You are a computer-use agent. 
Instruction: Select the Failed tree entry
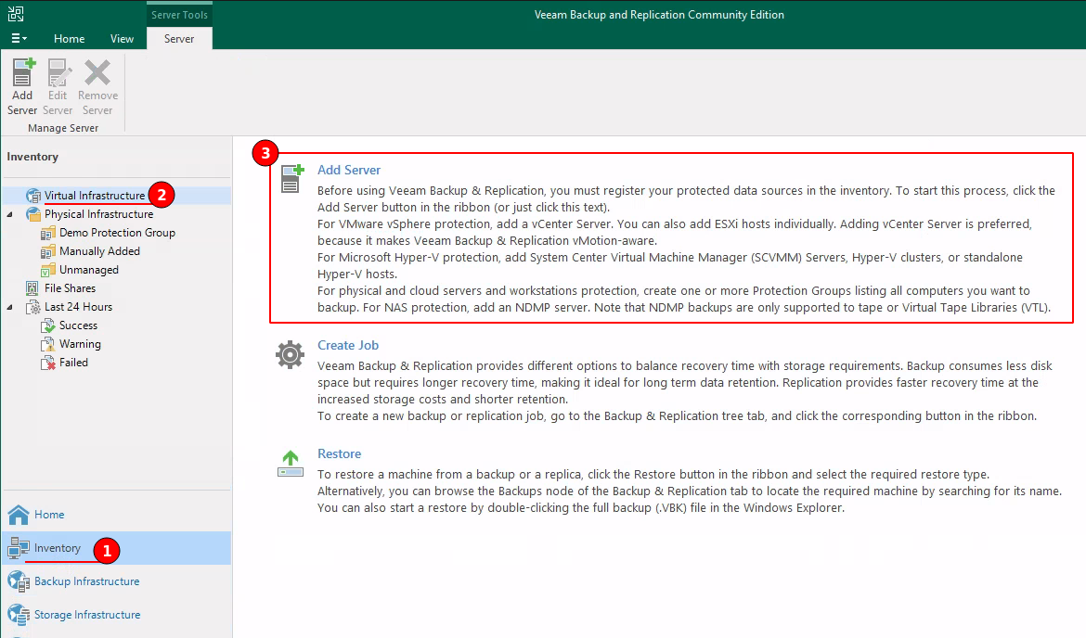pyautogui.click(x=73, y=363)
